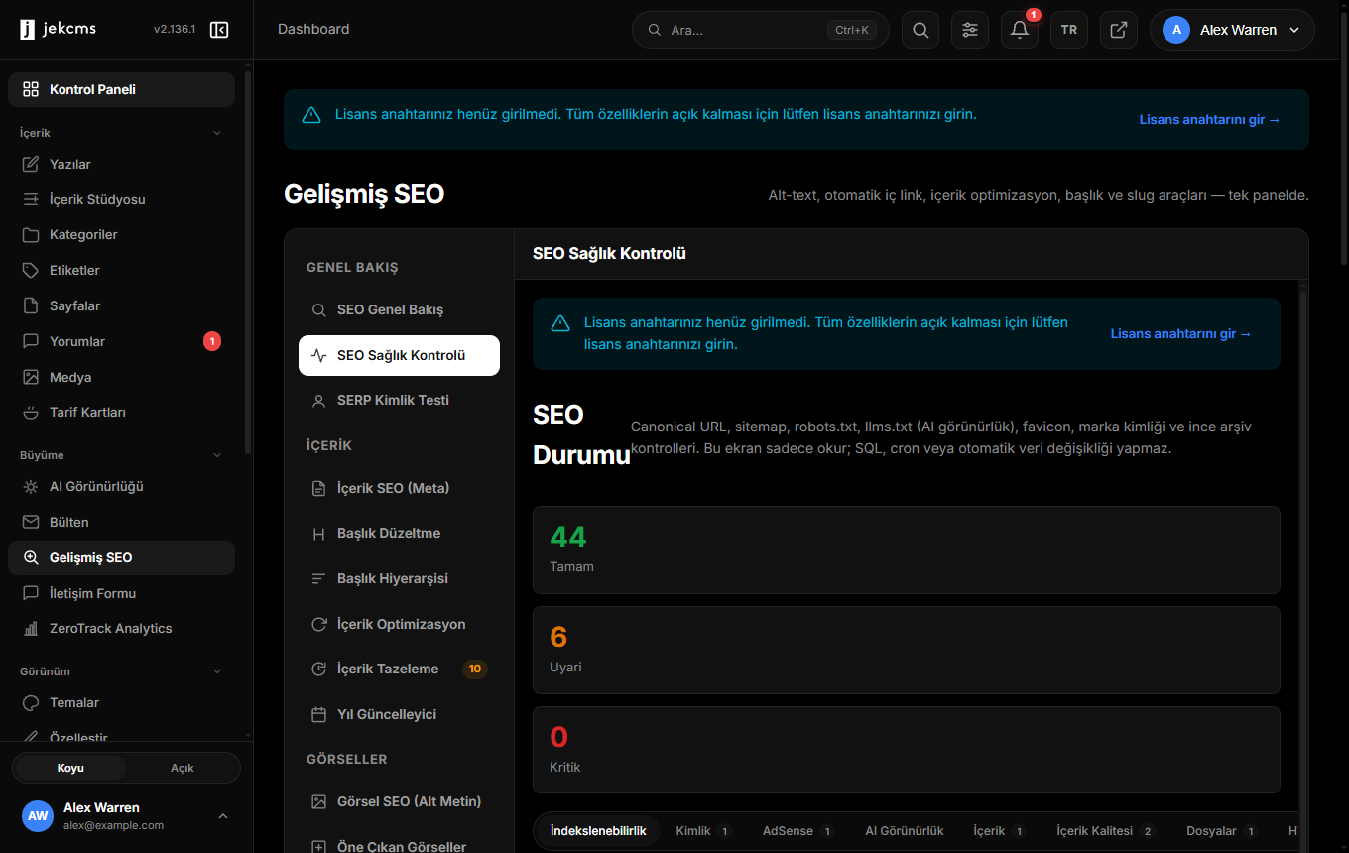This screenshot has width=1349, height=853.
Task: Open İçerik Stüdyosu
Action: click(121, 199)
